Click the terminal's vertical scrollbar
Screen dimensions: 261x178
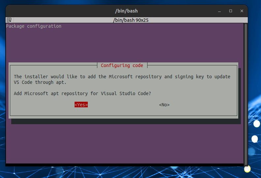245,92
